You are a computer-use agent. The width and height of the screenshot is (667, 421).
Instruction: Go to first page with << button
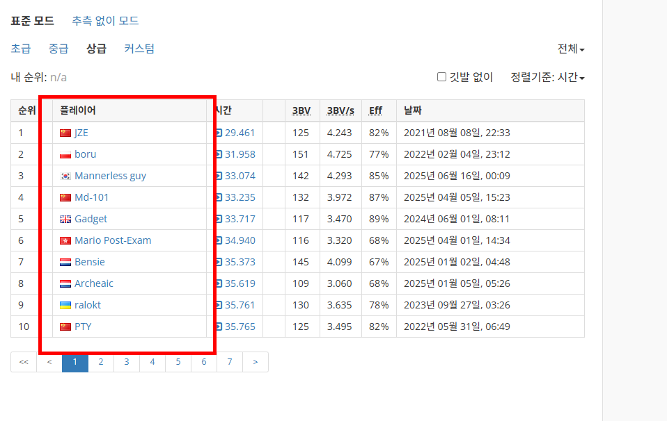24,362
